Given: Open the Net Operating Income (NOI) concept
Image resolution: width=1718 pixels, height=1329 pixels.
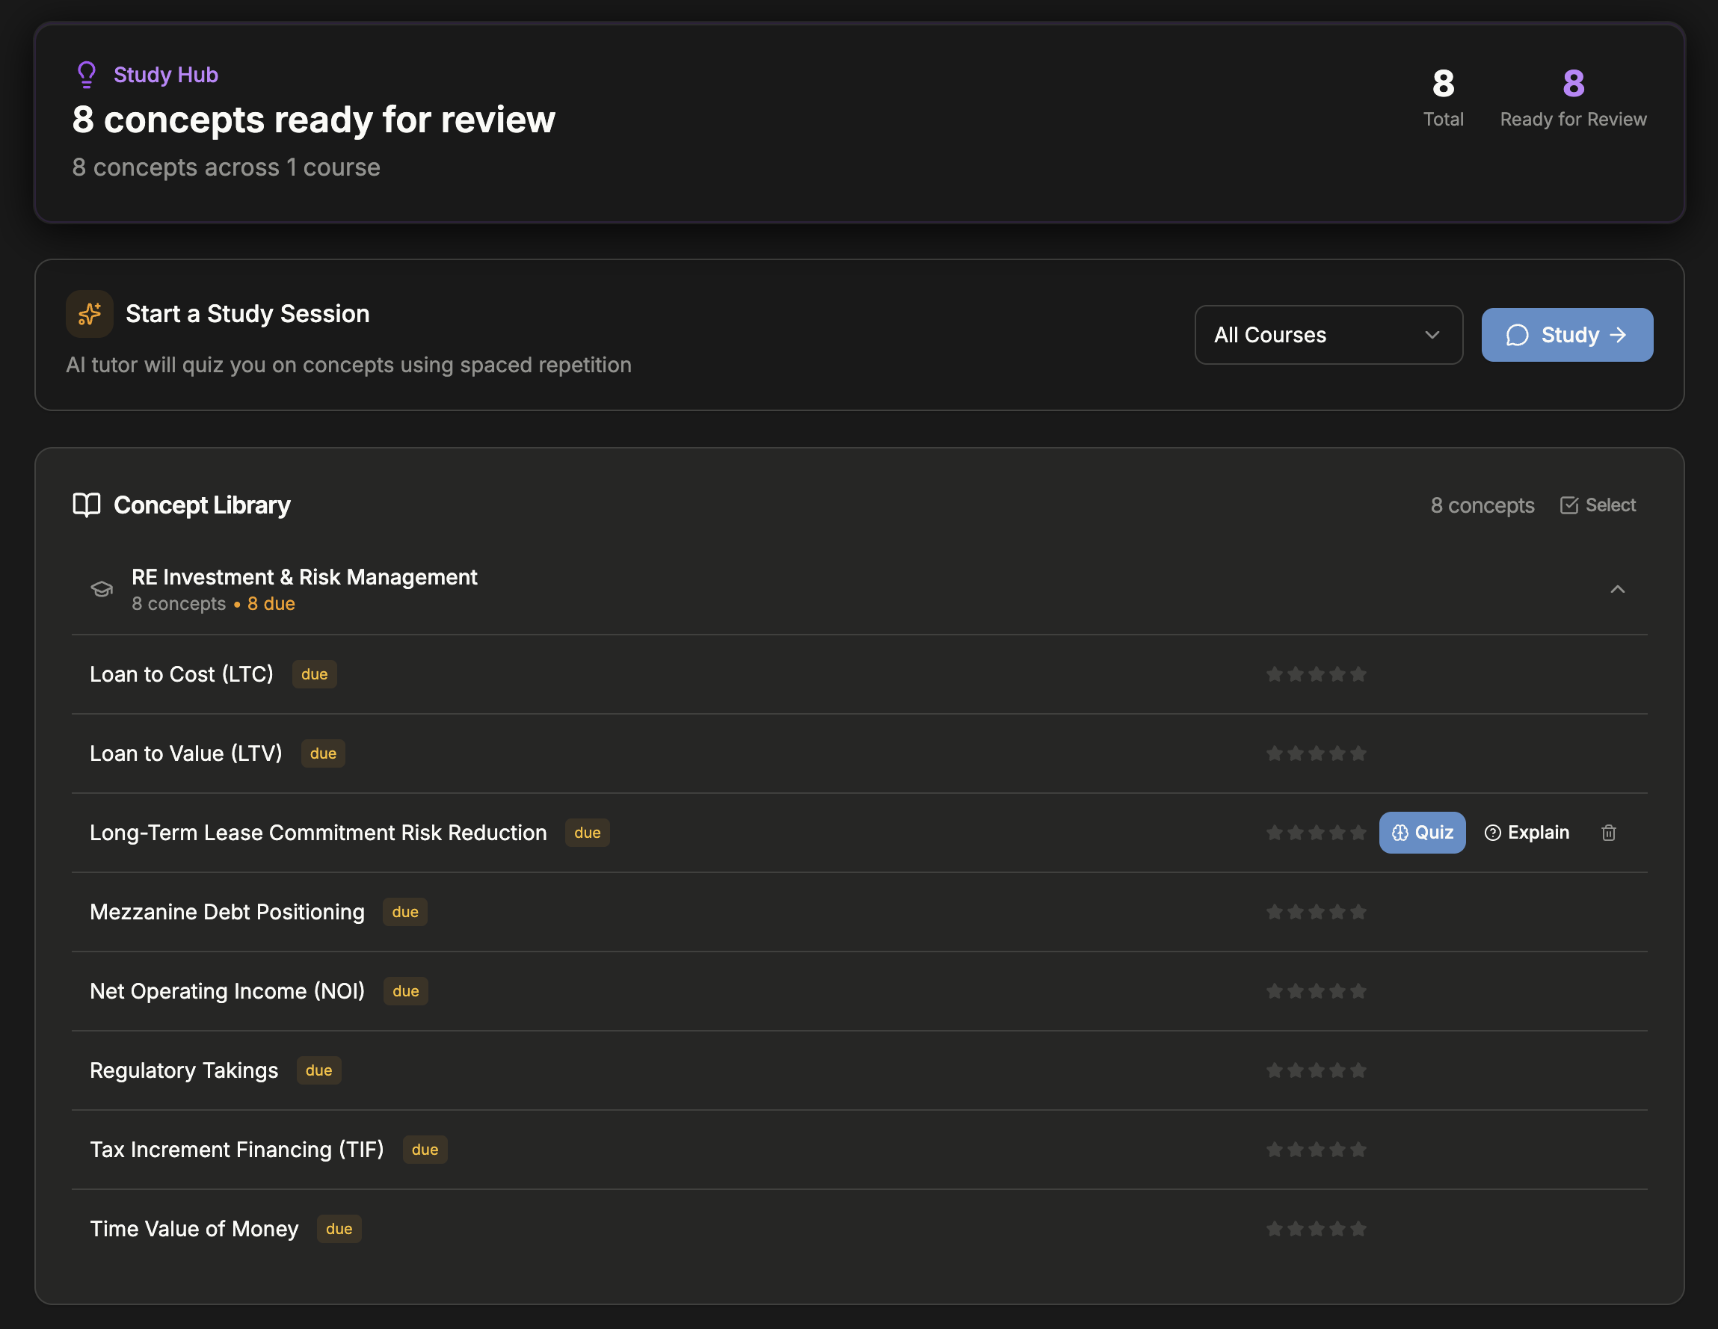Looking at the screenshot, I should (x=227, y=992).
